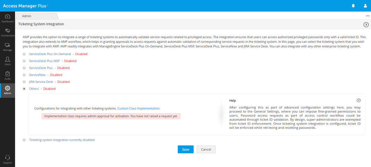Click the help icon in the Help panel

tap(359, 100)
